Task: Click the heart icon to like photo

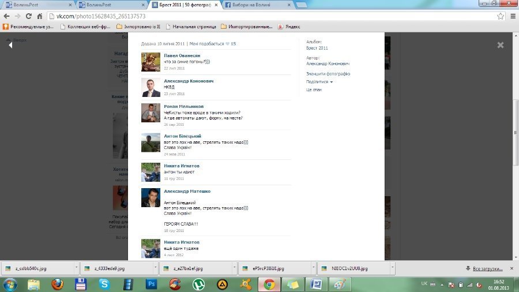Action: [x=228, y=44]
